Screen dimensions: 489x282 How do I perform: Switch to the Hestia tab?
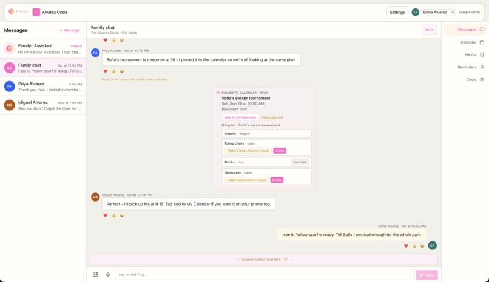[465, 54]
